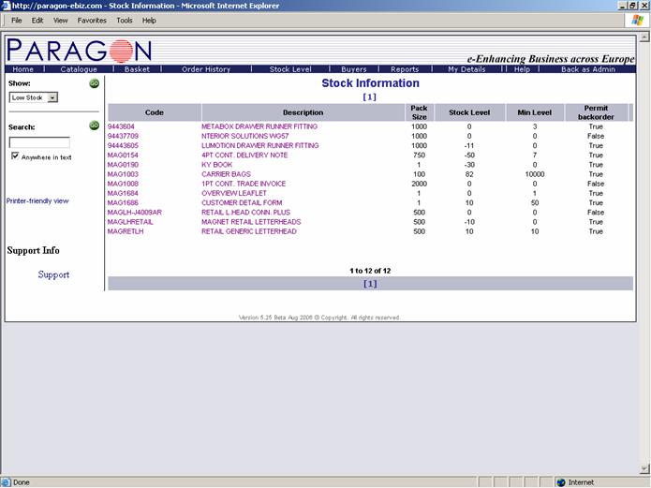Click the green go button beside Show
Screen dimensions: 651x488
95,83
